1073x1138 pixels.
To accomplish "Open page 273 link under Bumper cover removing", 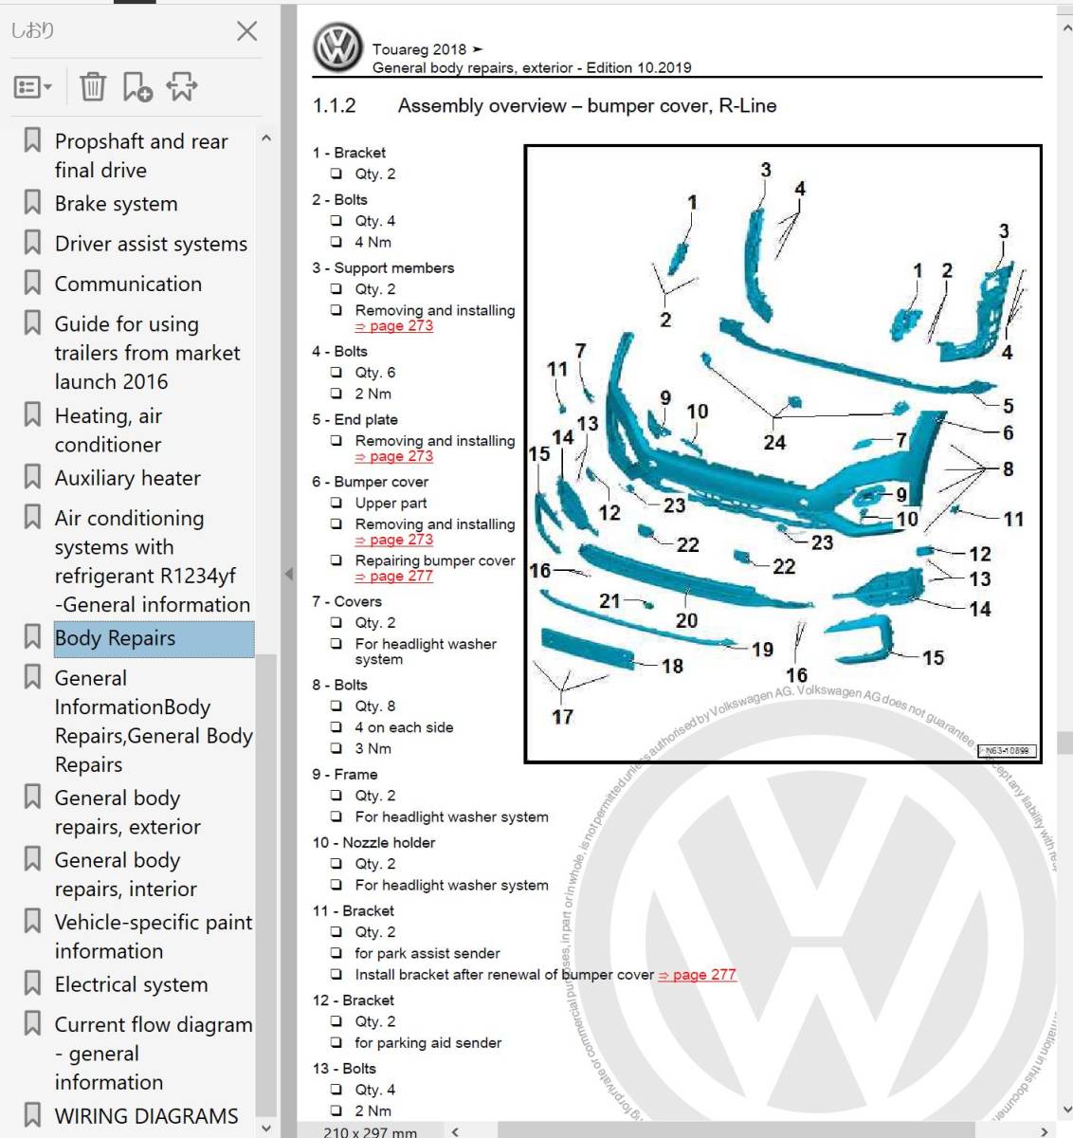I will tap(394, 540).
